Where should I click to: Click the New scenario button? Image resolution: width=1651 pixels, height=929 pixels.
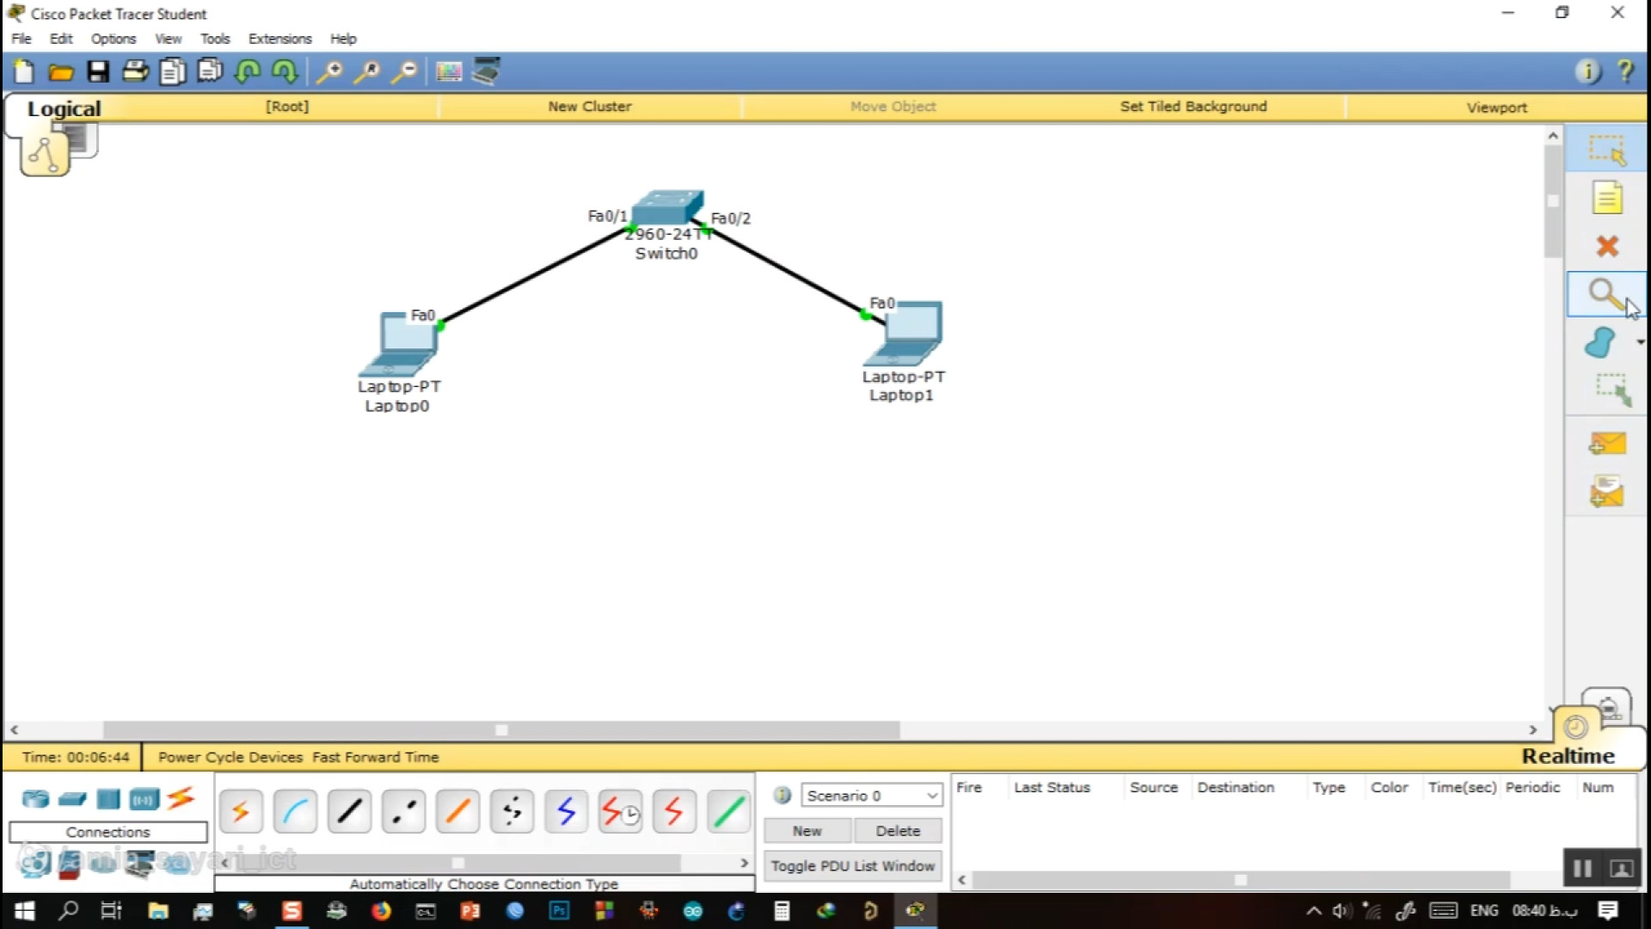807,831
